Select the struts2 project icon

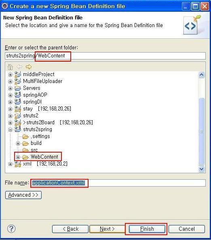[18, 116]
